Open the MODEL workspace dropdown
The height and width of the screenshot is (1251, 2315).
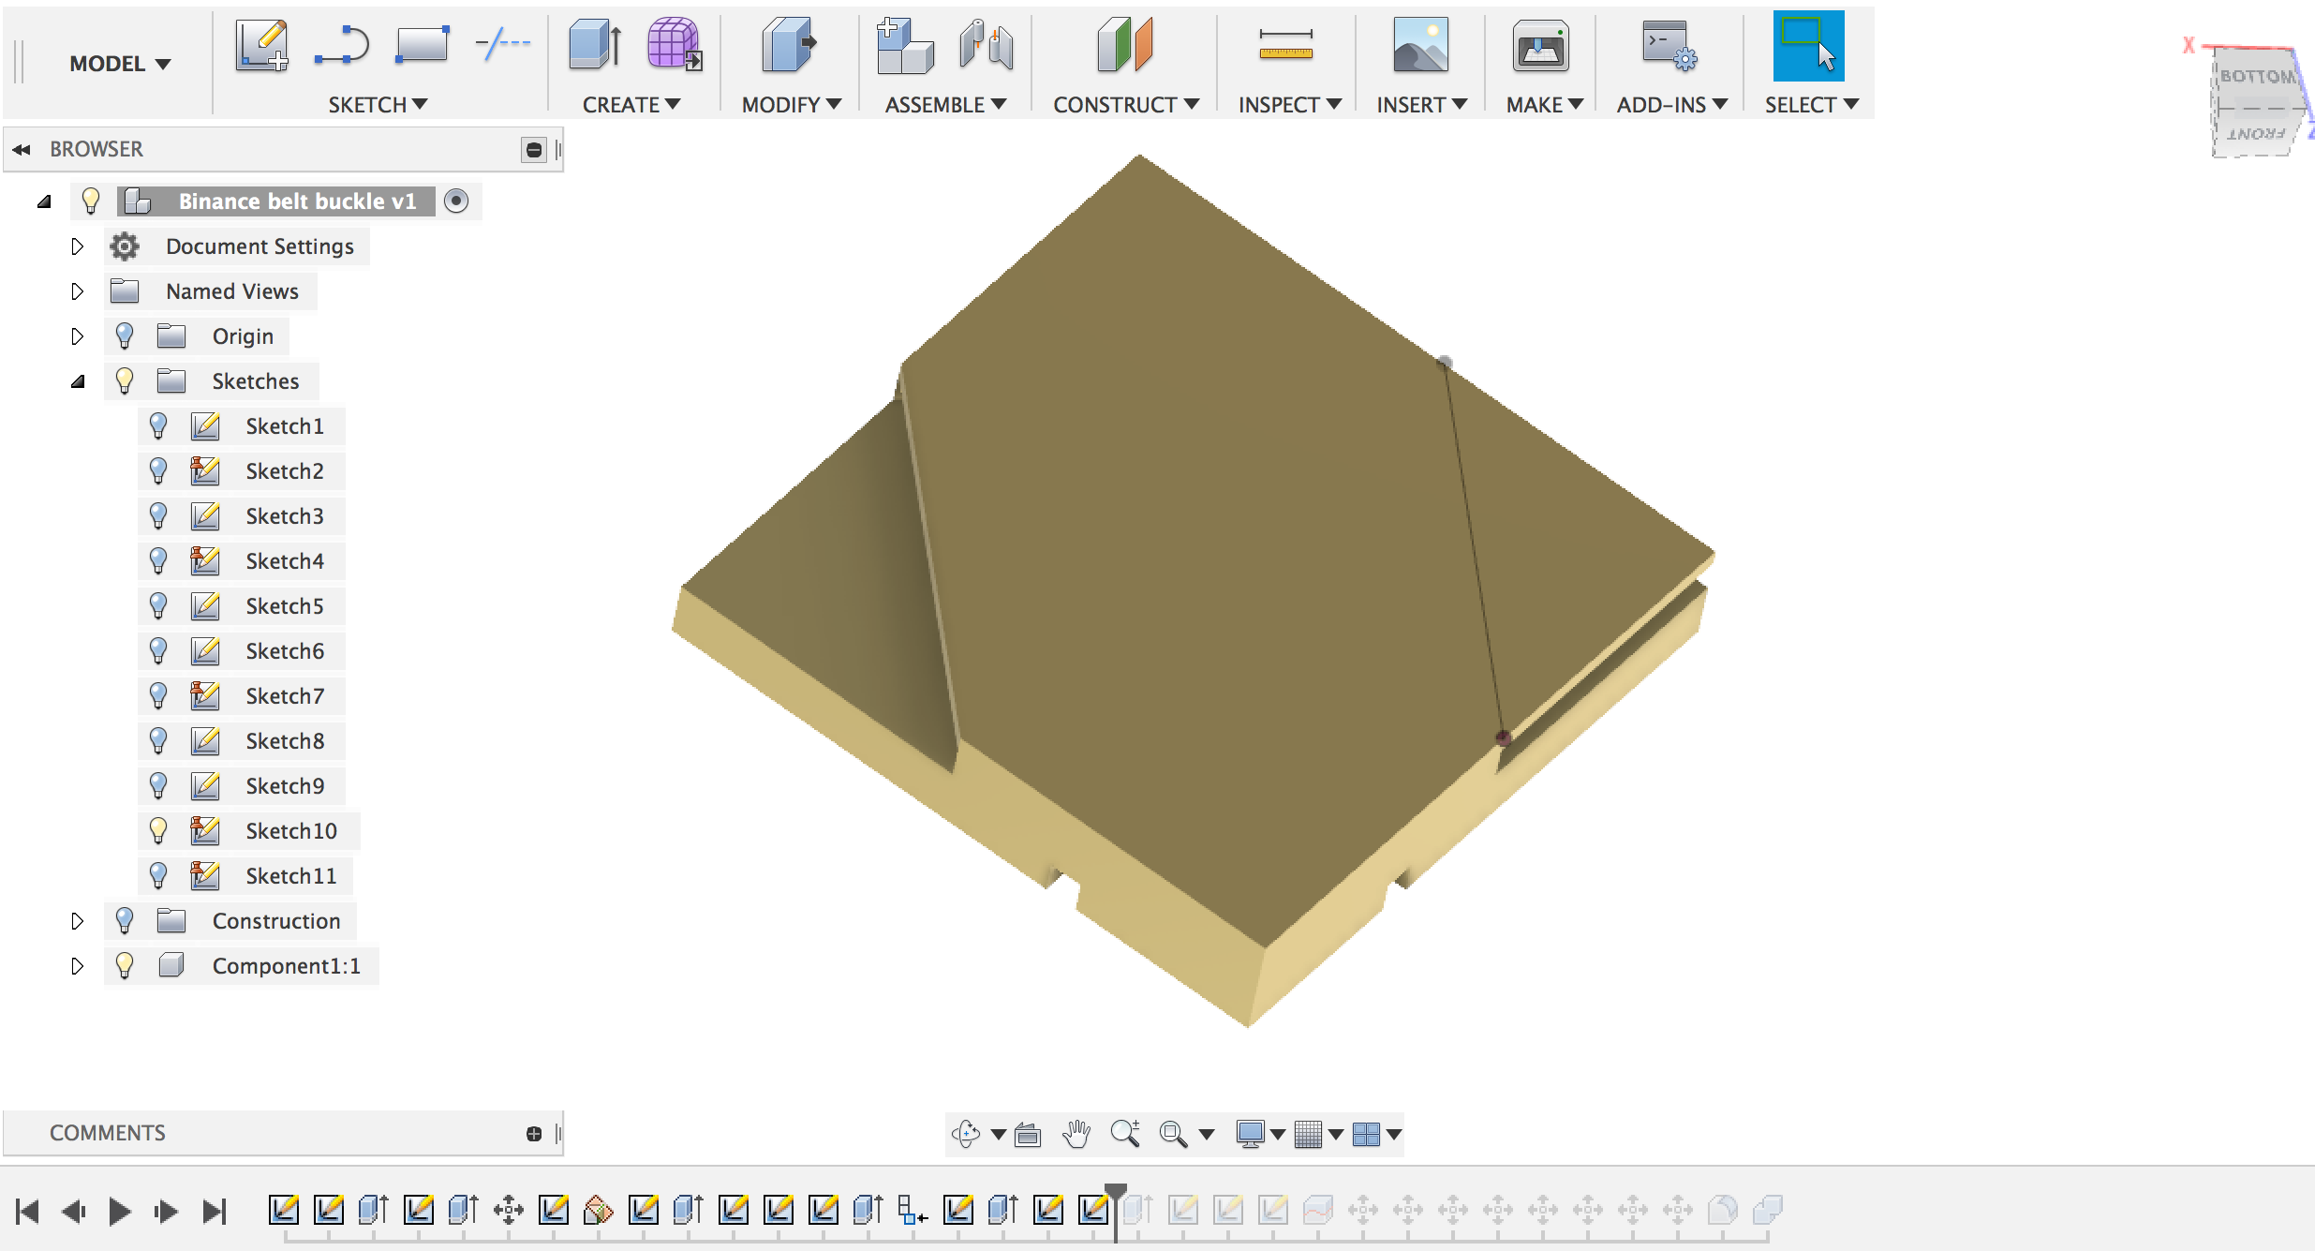pos(119,64)
